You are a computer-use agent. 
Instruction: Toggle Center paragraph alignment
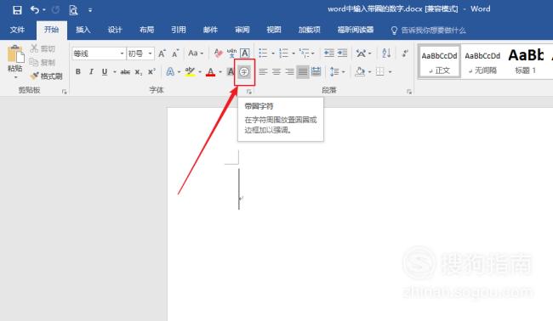[x=276, y=72]
